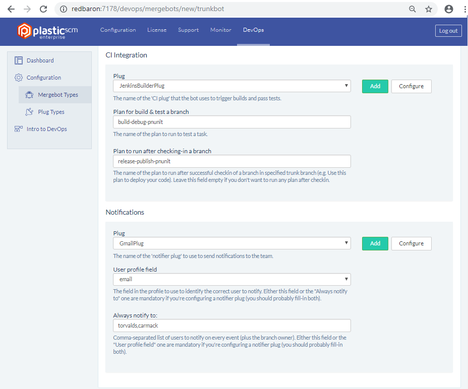This screenshot has width=468, height=389.
Task: Bookmark this page with the star icon
Action: coord(429,9)
